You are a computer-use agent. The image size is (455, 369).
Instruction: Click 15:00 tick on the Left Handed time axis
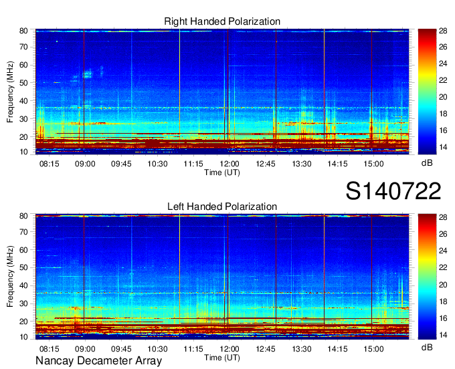coord(374,349)
